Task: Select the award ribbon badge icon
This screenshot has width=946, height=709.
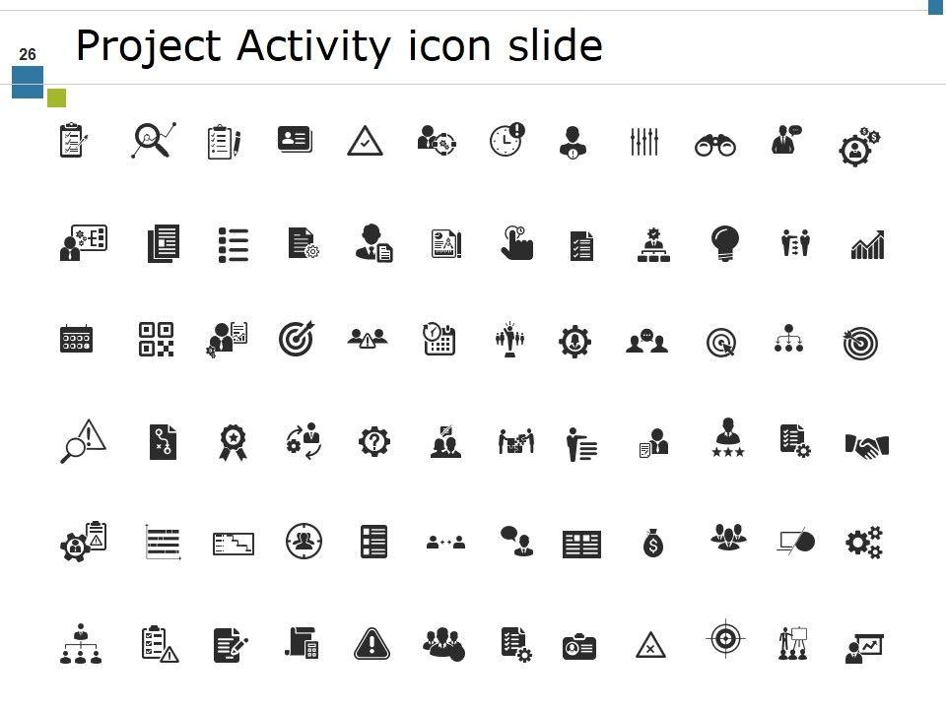Action: click(233, 442)
